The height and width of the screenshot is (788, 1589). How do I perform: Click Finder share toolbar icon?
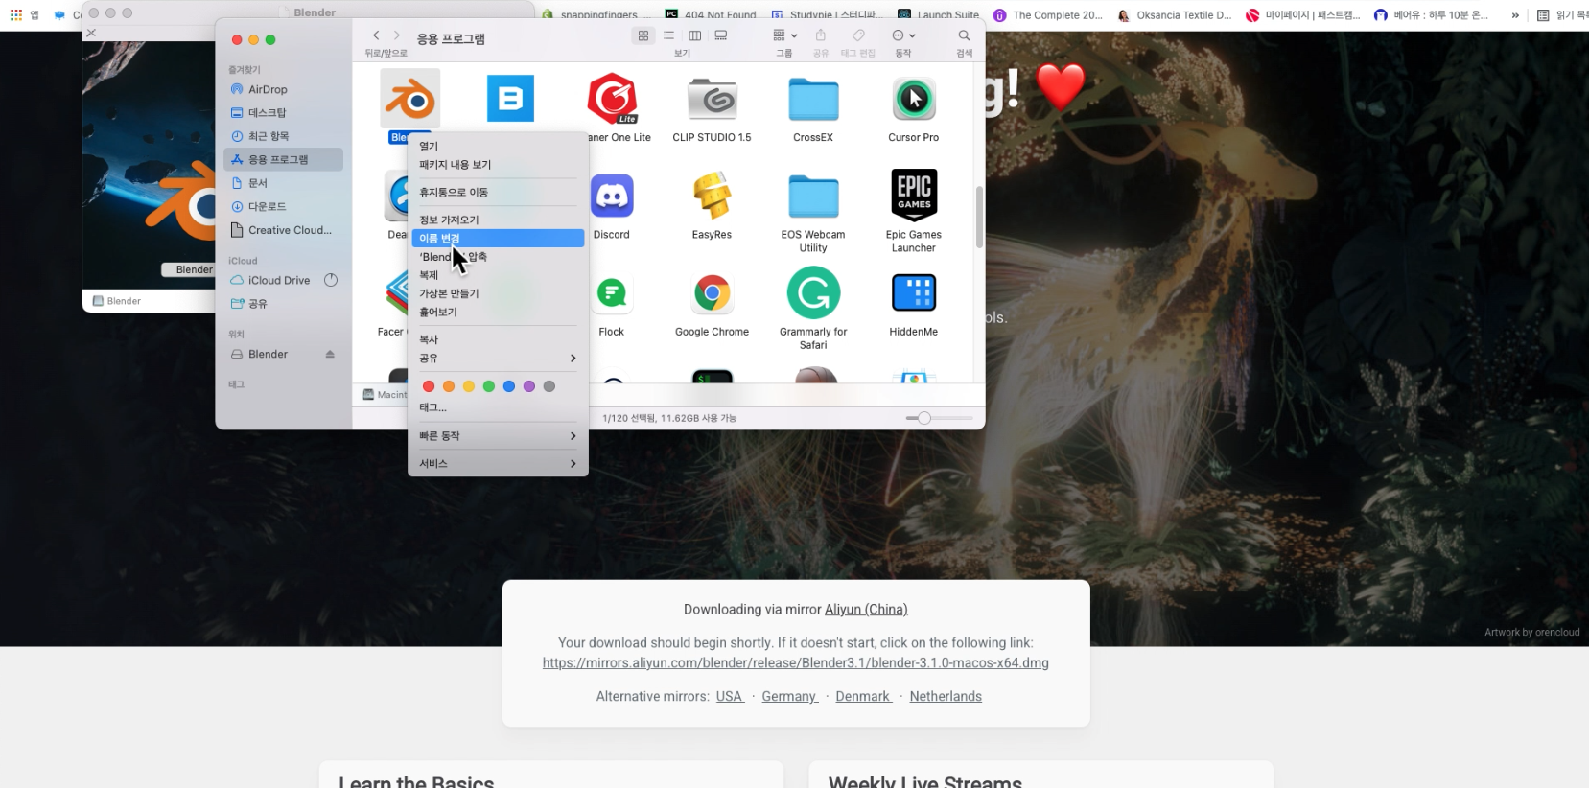tap(821, 35)
